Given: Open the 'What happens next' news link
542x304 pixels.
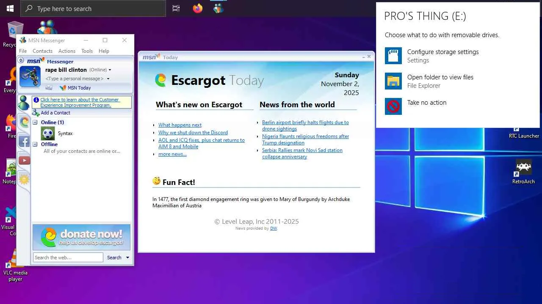Looking at the screenshot, I should [x=180, y=125].
